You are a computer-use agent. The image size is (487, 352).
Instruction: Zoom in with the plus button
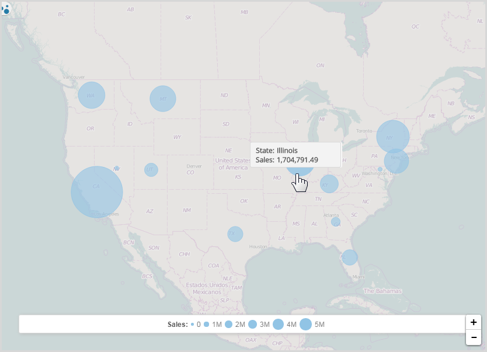click(473, 322)
